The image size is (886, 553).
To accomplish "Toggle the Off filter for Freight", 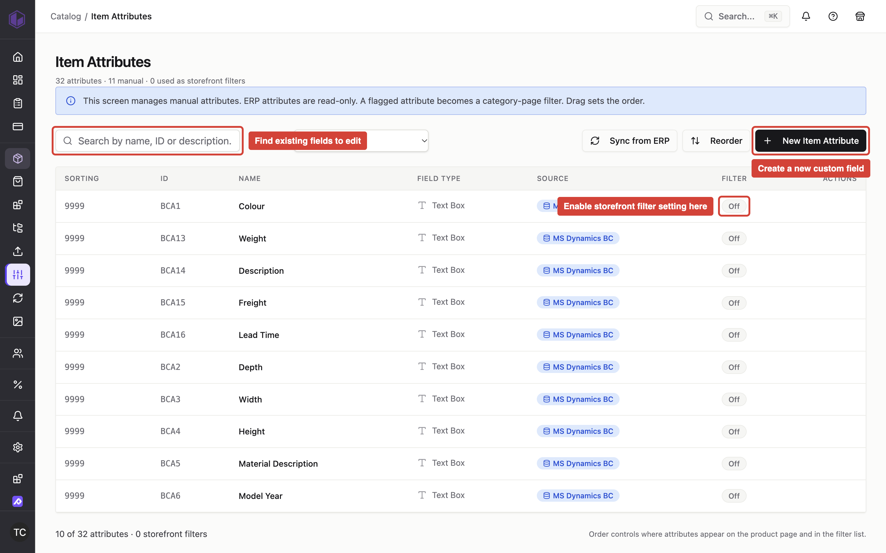I will [734, 303].
